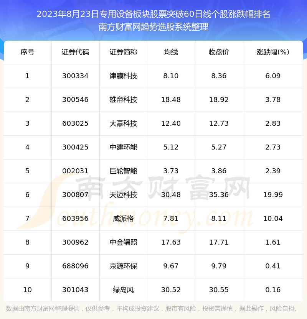Click 津膜科技 change value 6.09
The width and height of the screenshot is (307, 319).
pos(273,76)
